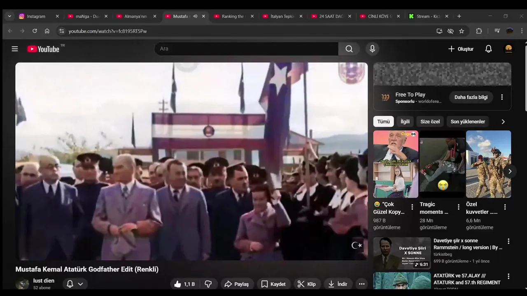Open options for the Çok Güzel Kopy short
Viewport: 527px width, 296px height.
(x=412, y=207)
